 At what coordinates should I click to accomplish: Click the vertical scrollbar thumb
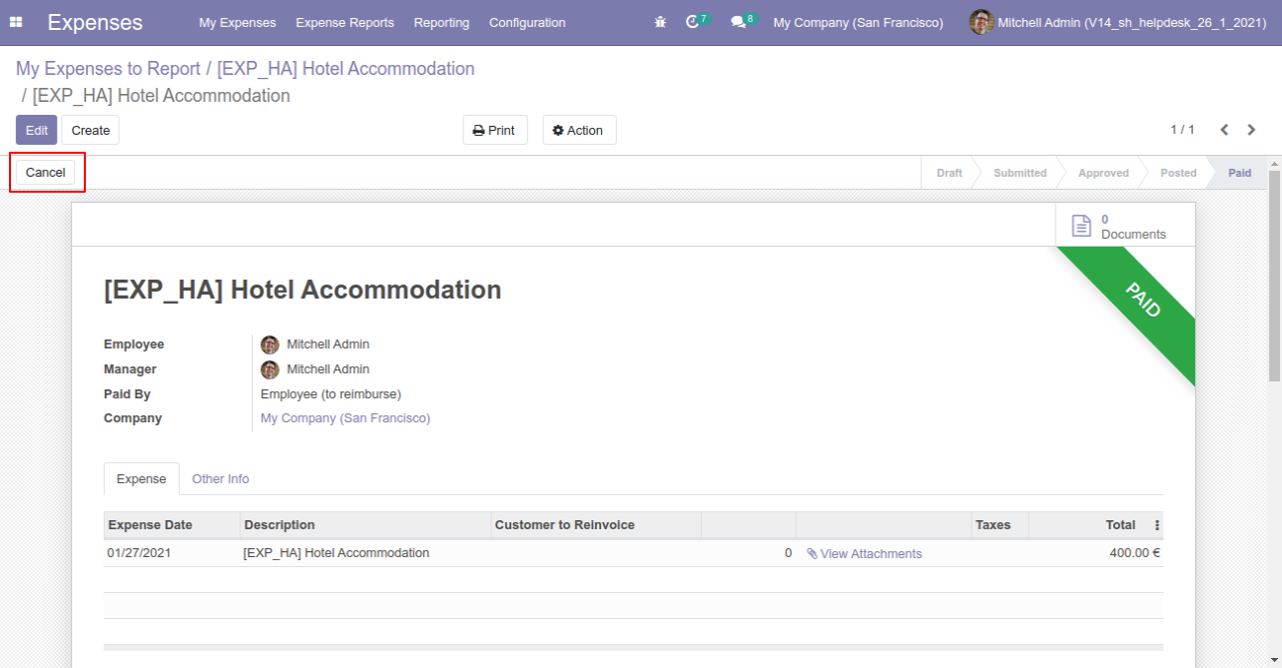click(1274, 275)
